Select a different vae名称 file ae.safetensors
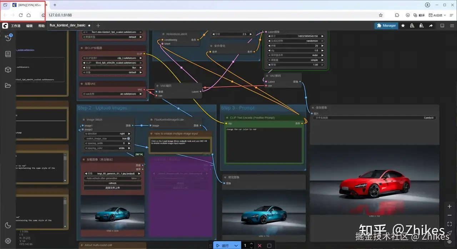 (x=112, y=94)
